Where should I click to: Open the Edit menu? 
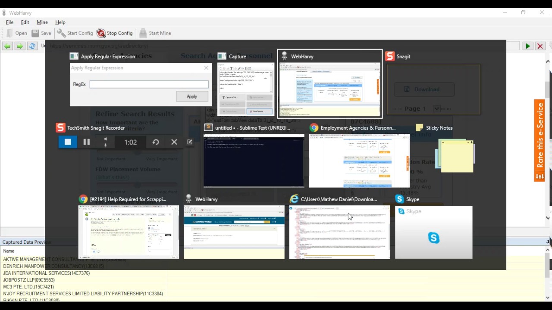tap(25, 22)
